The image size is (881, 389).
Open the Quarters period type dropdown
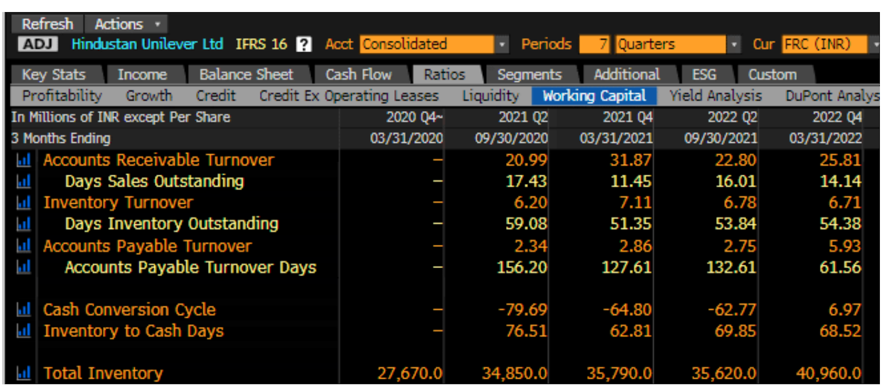[x=734, y=45]
